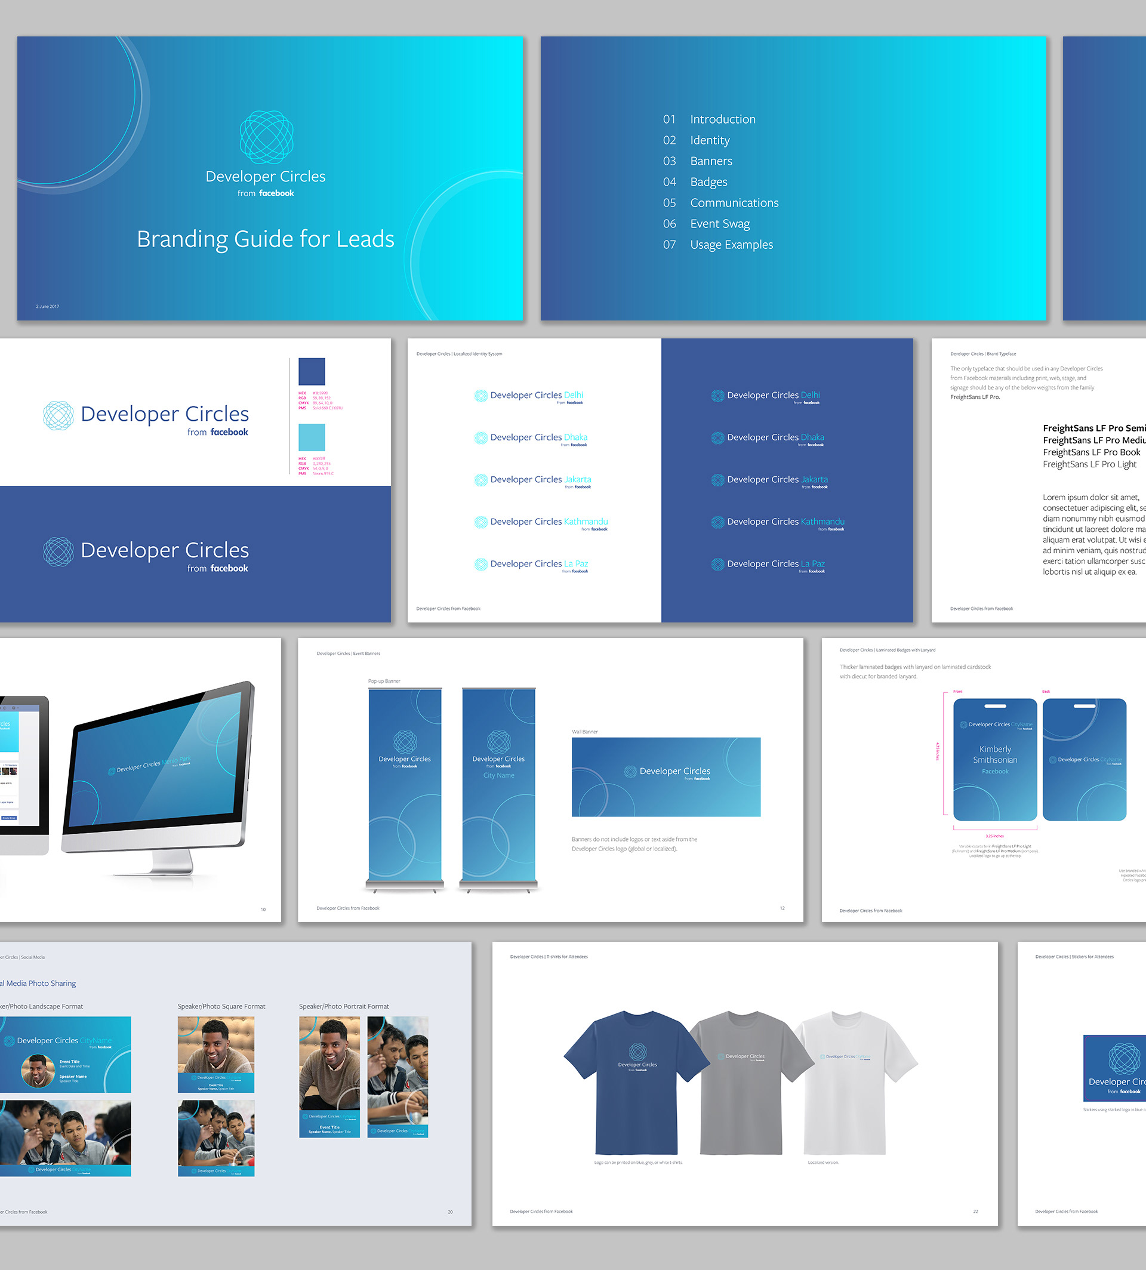Click the '2 June 2017' date text
The image size is (1146, 1270).
[x=47, y=307]
